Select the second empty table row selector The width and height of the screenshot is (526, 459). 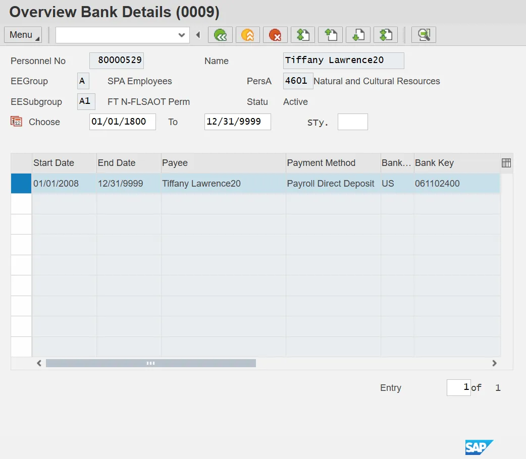tap(21, 224)
